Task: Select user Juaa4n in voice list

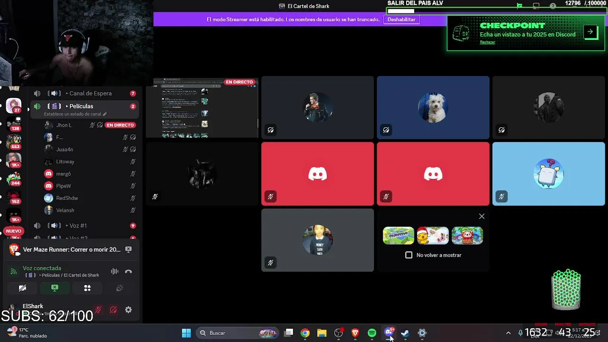Action: pyautogui.click(x=65, y=149)
